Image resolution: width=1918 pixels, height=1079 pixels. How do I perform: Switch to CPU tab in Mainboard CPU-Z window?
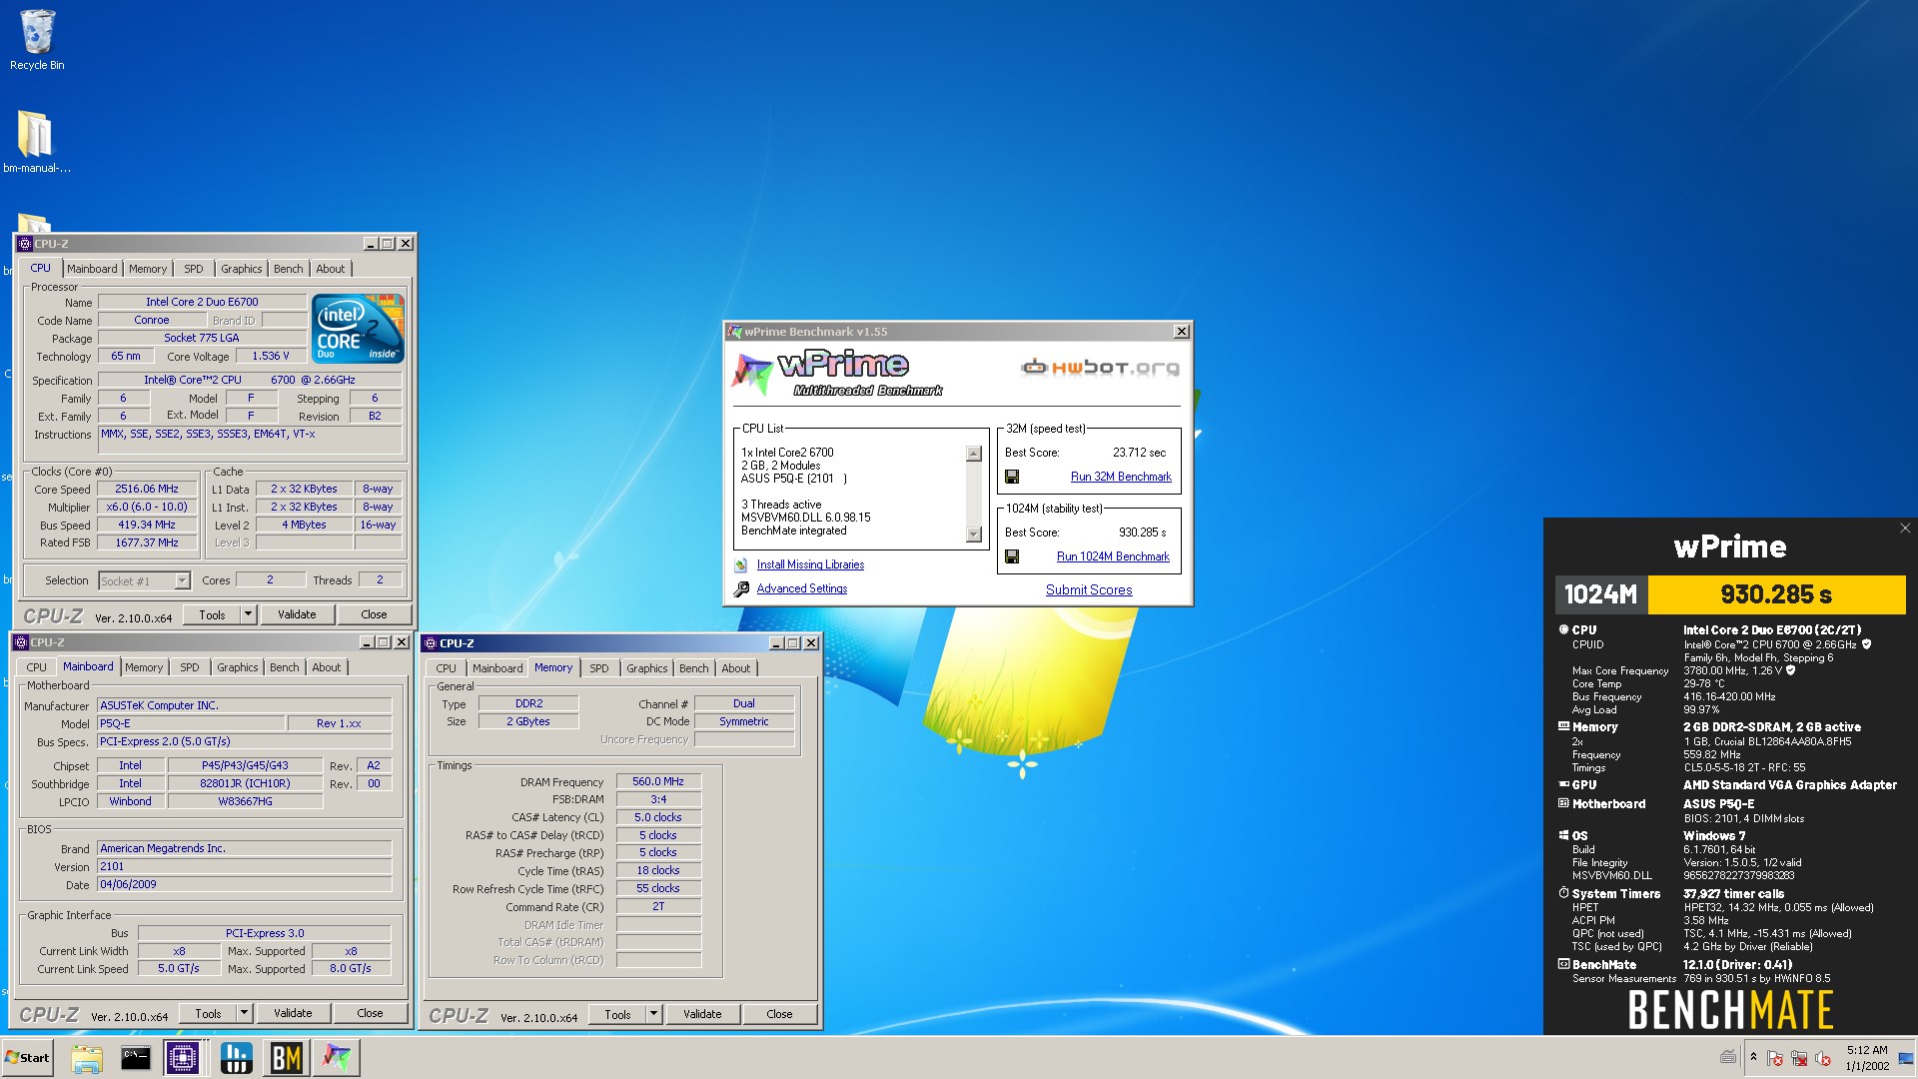click(x=36, y=668)
